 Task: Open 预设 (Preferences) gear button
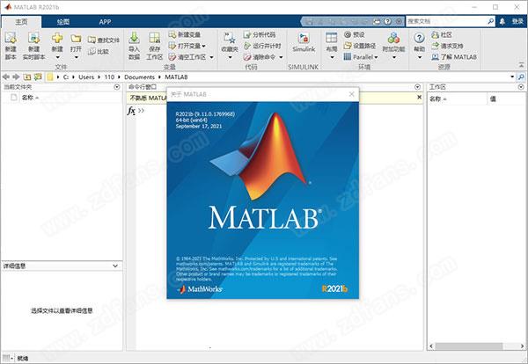[x=355, y=34]
